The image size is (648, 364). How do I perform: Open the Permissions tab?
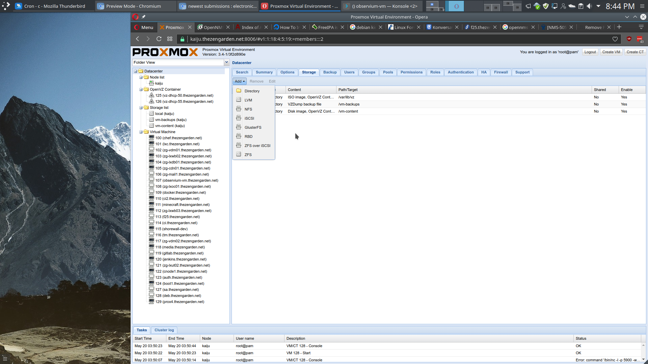(x=411, y=72)
